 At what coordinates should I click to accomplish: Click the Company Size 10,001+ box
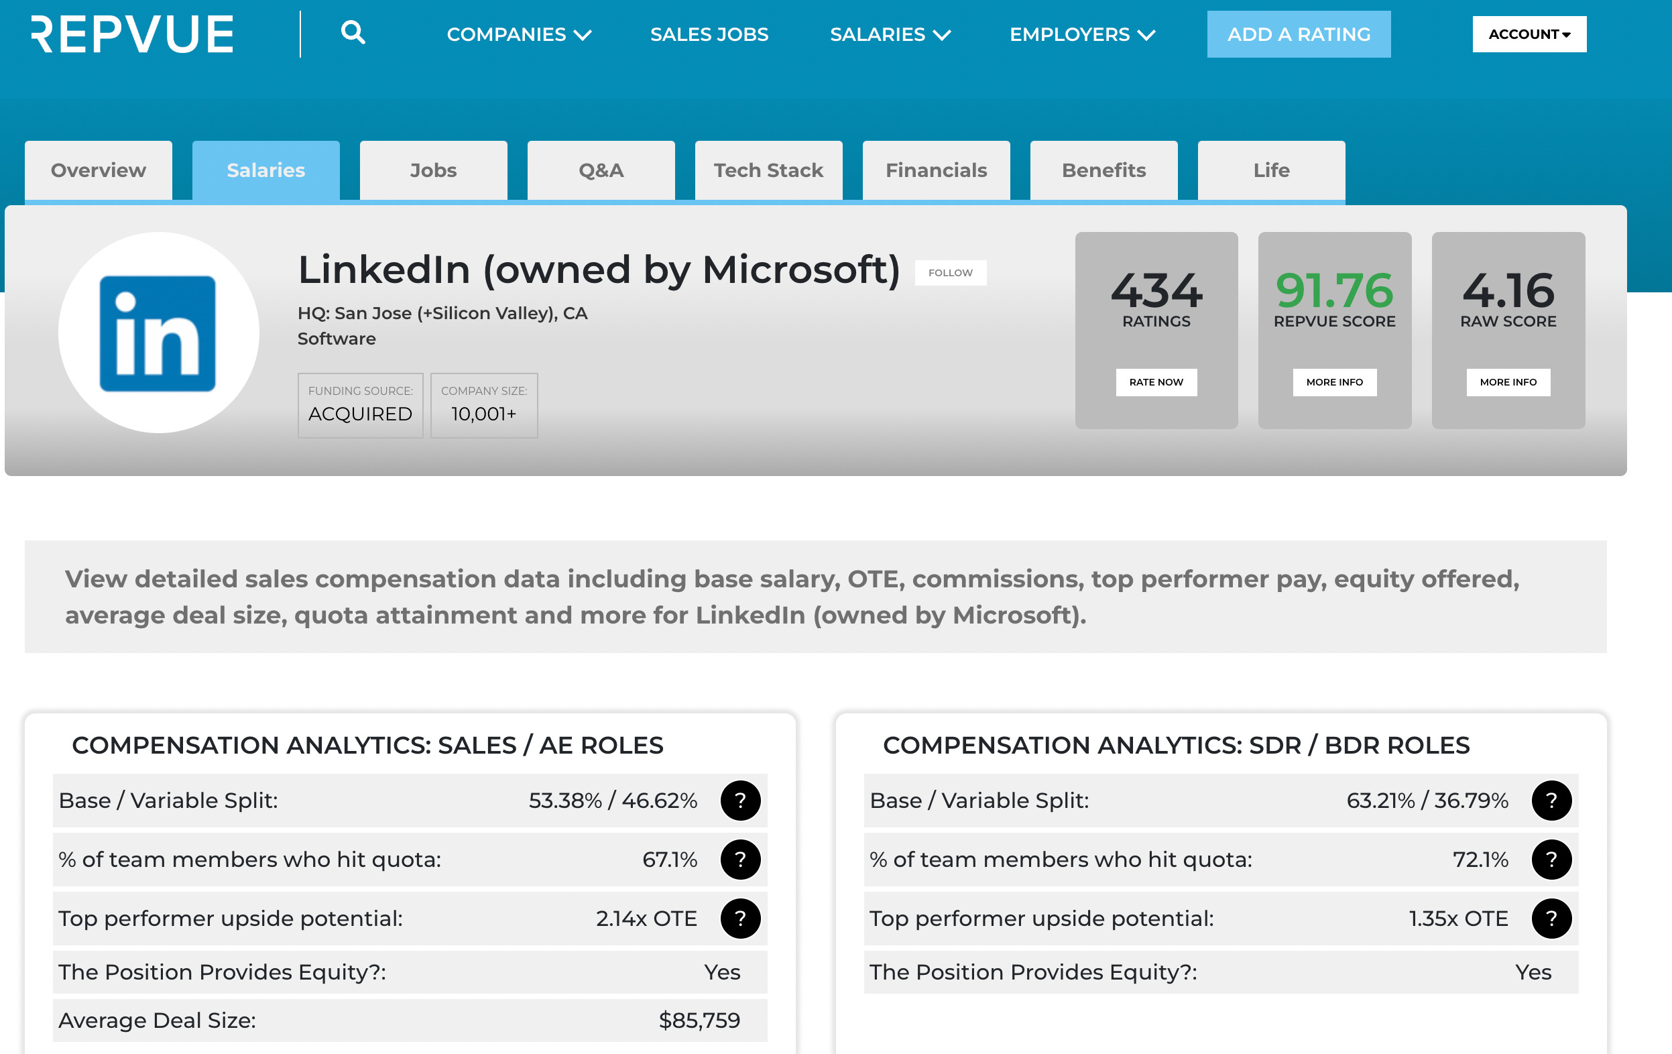tap(484, 406)
